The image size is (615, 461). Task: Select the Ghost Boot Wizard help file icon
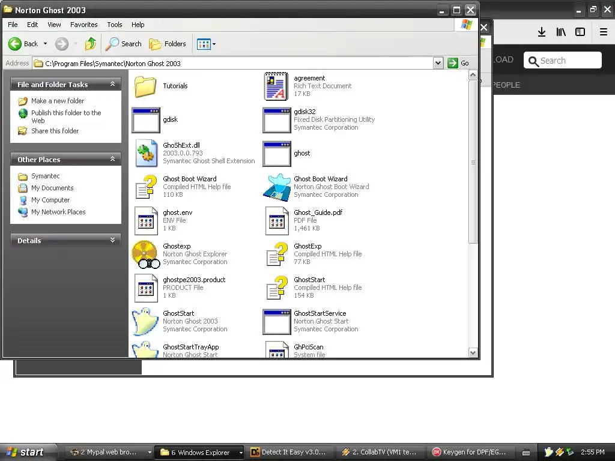[145, 187]
